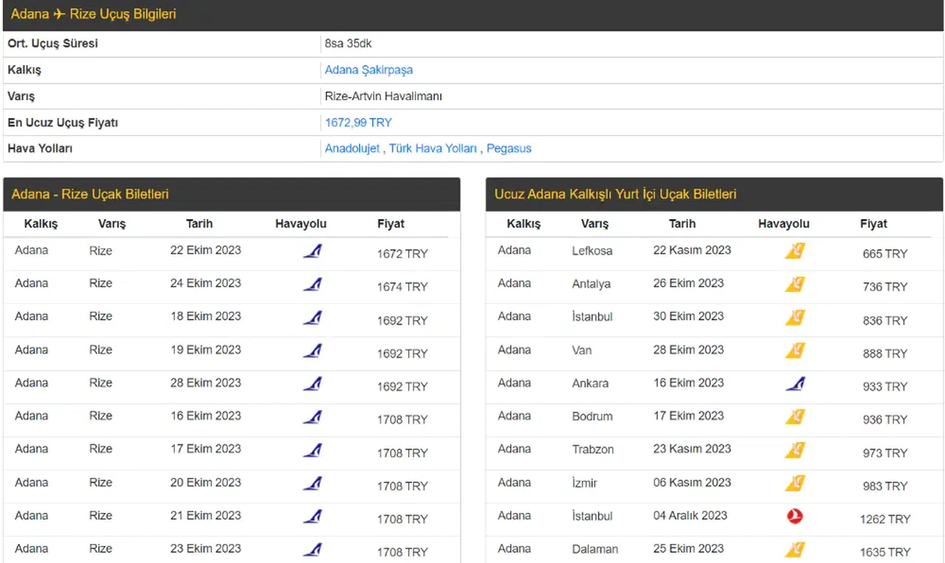The width and height of the screenshot is (945, 563).
Task: Select the 28 Ekim 2023 Rize flight date
Action: [205, 383]
